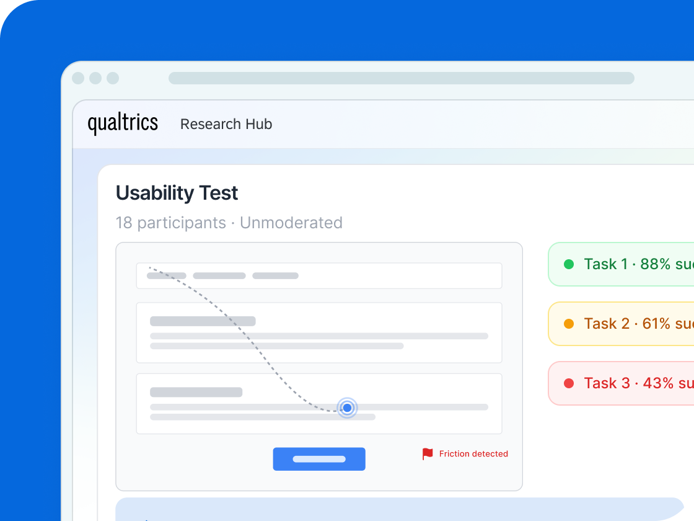Click the yellow status dot on Task 2

tap(569, 323)
